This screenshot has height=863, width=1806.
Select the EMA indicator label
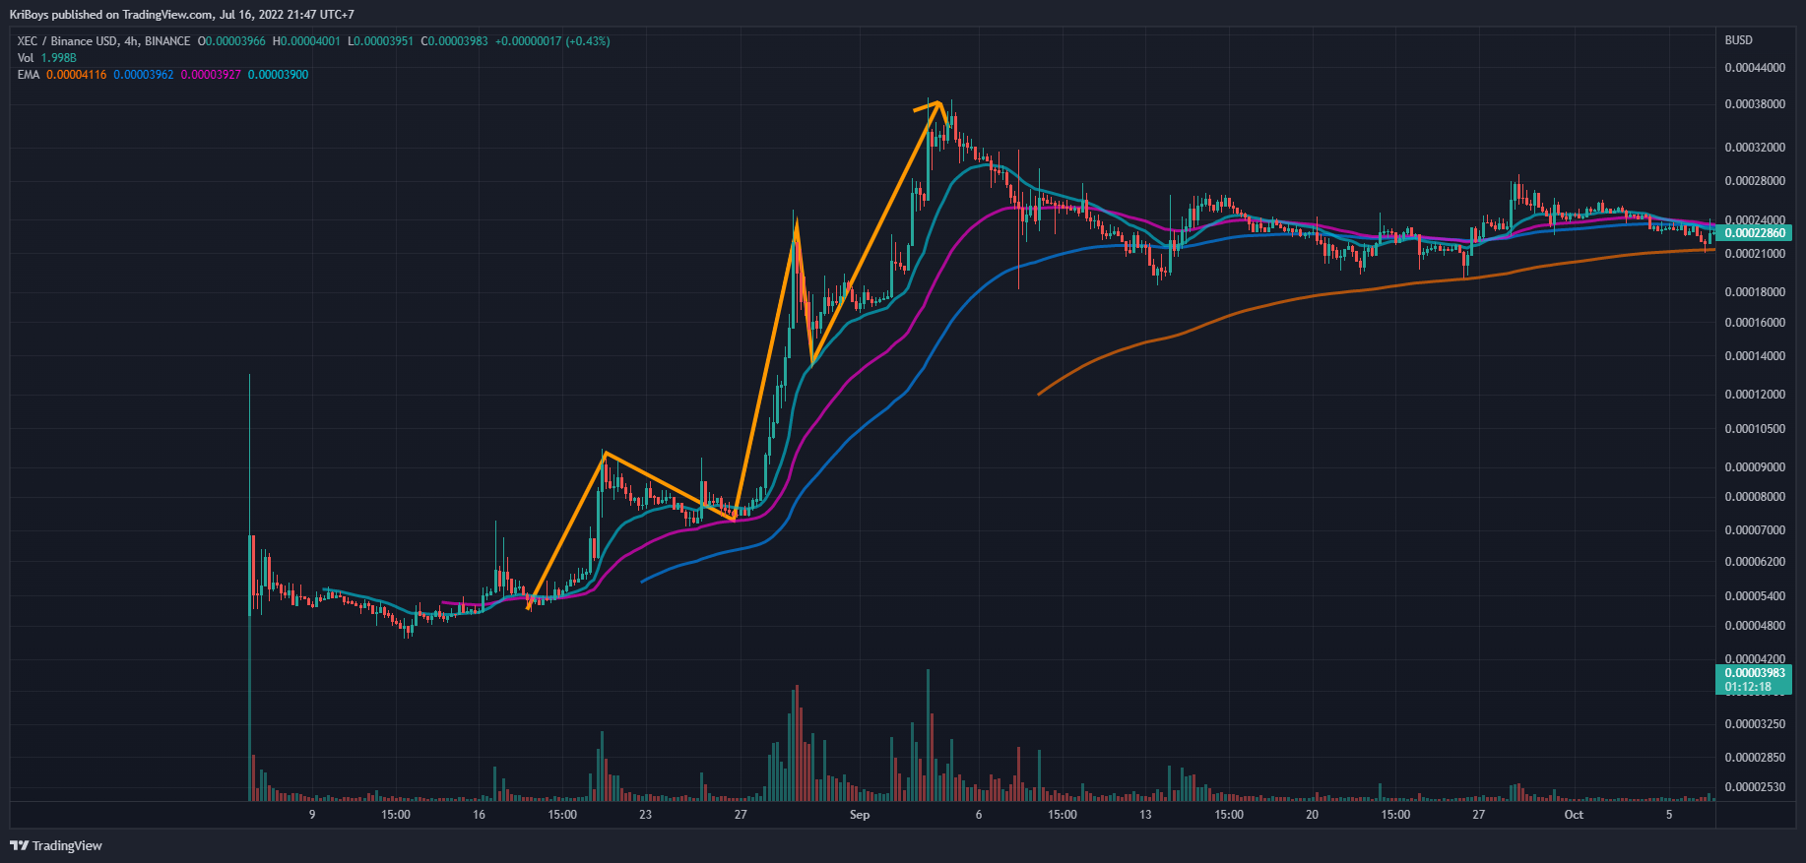click(x=29, y=75)
